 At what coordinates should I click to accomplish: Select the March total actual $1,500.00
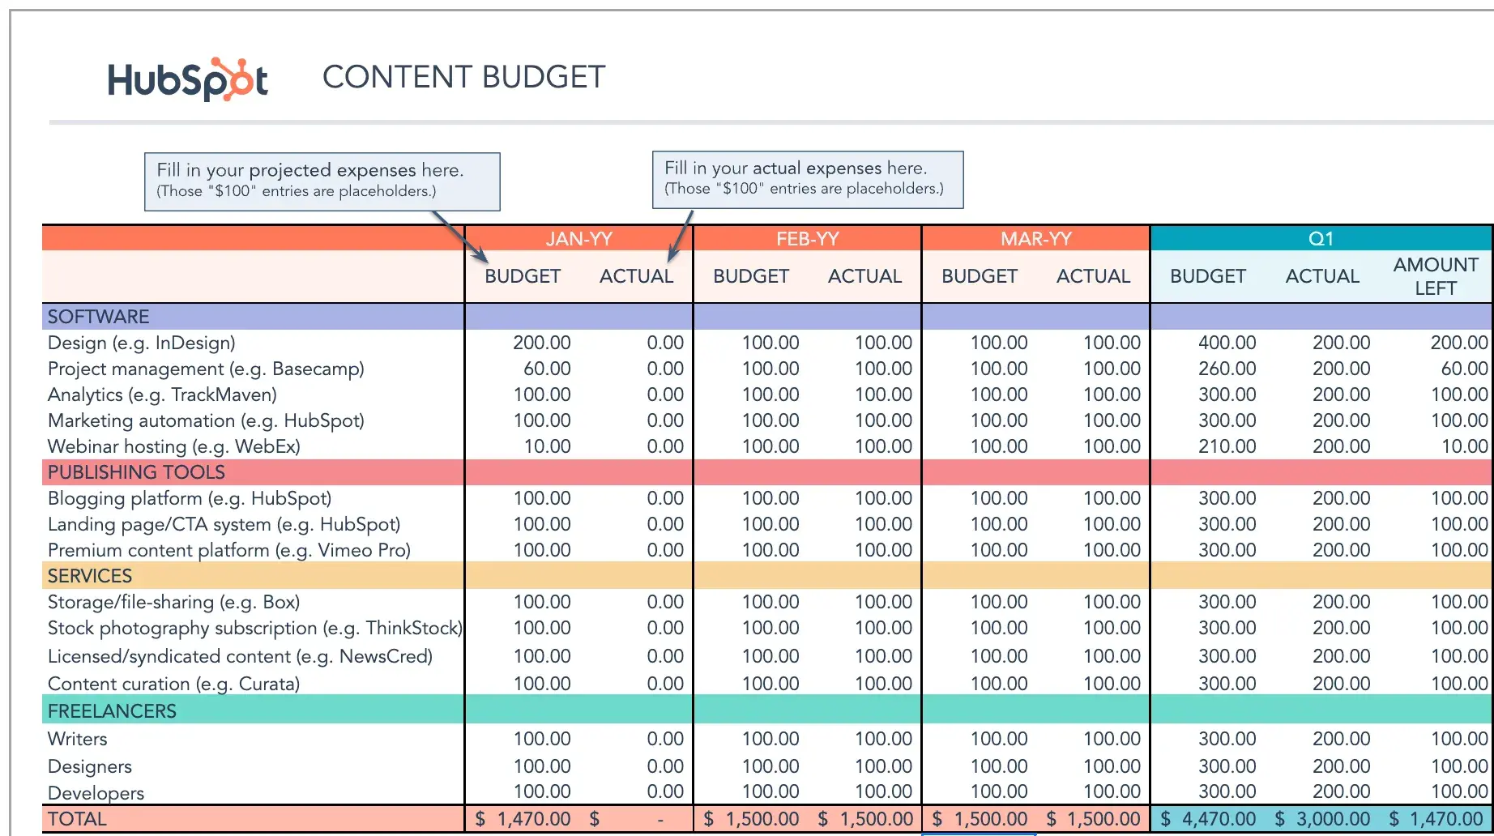click(x=1093, y=819)
